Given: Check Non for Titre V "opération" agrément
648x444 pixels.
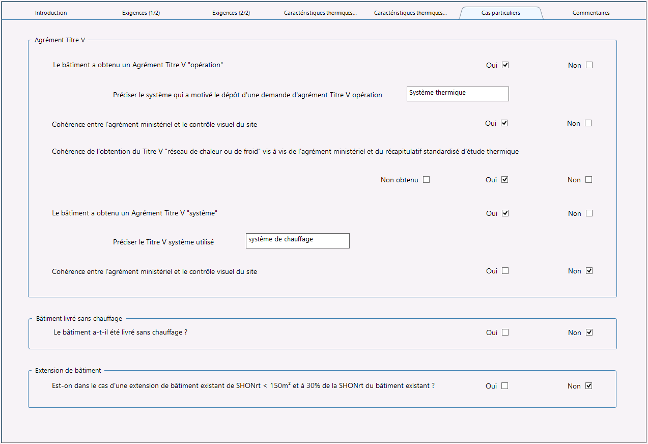Looking at the screenshot, I should click(x=589, y=65).
